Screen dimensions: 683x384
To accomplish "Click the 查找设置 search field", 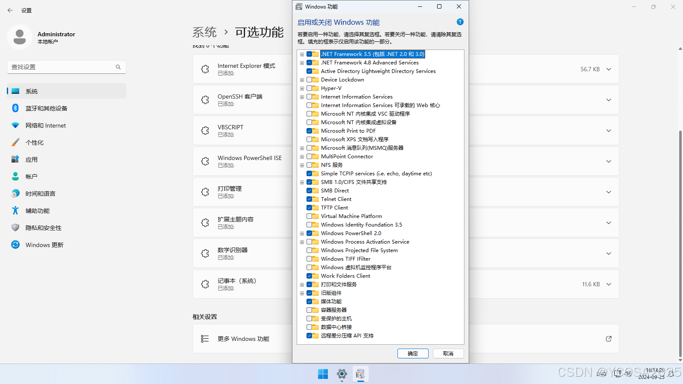I will click(x=67, y=67).
